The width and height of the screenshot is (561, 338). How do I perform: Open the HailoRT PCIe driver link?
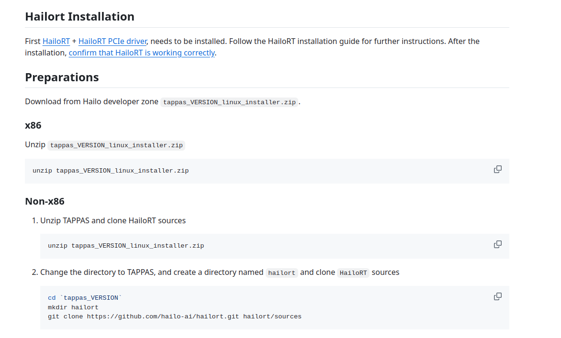pos(112,42)
